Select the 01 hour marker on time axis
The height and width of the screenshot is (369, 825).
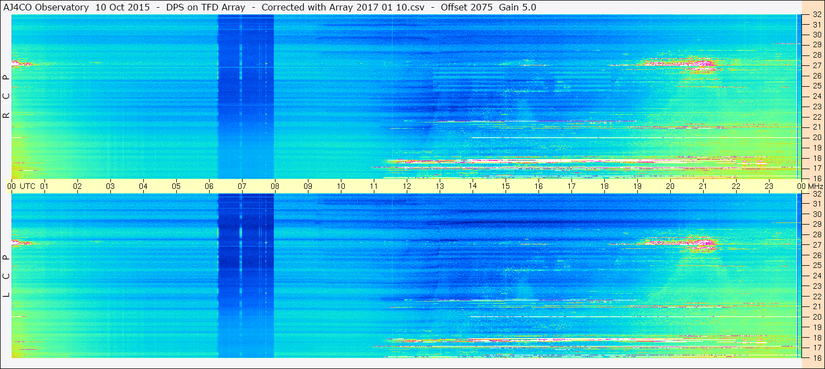(44, 186)
